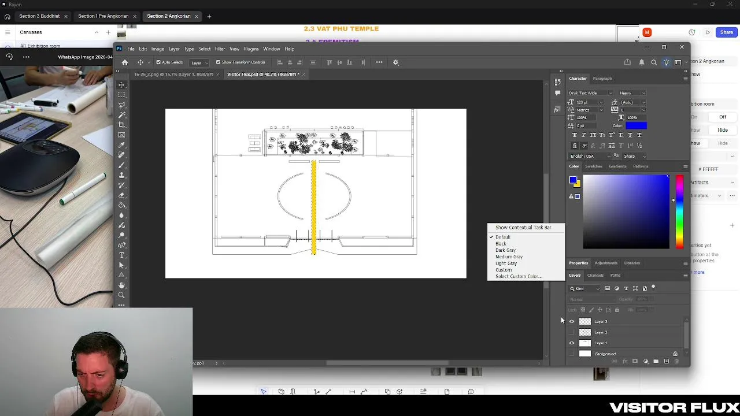Viewport: 740px width, 416px height.
Task: Select the Clone Stamp tool
Action: tap(121, 175)
